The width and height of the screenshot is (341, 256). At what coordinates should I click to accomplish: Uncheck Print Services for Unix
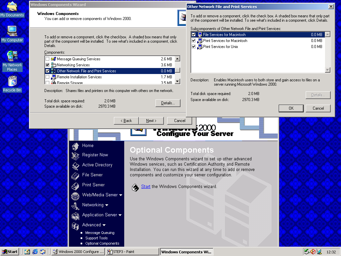pos(194,47)
